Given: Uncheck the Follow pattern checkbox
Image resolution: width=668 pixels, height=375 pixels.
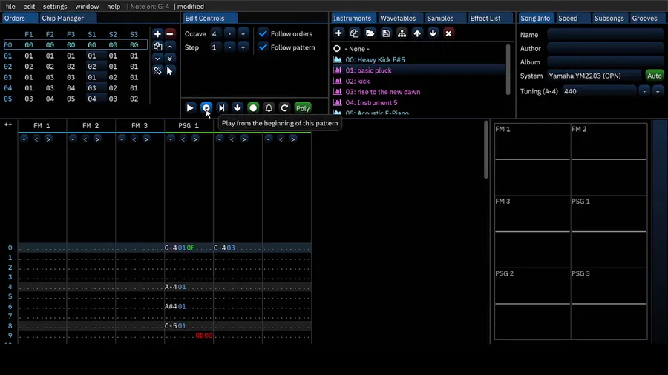Looking at the screenshot, I should click(263, 47).
